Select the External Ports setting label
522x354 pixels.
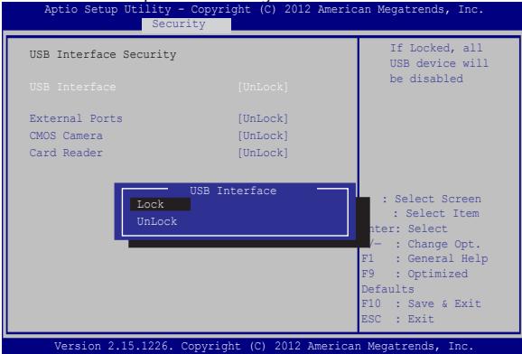coord(76,118)
